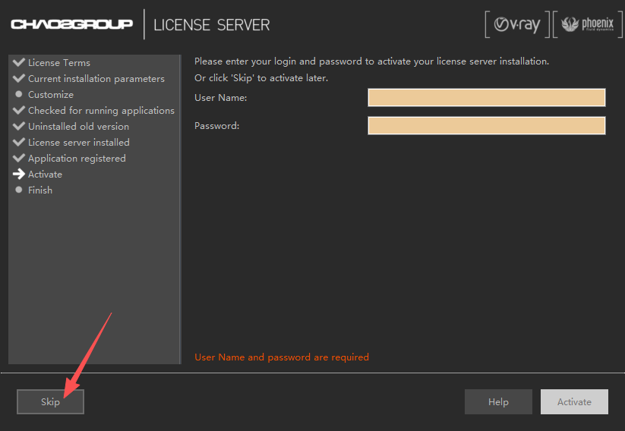Click bullet icon beside Finish
This screenshot has width=625, height=431.
(19, 190)
